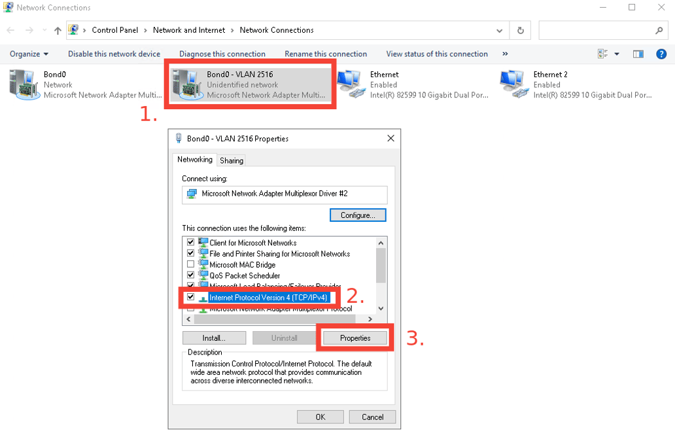Switch to the Sharing tab

click(231, 160)
